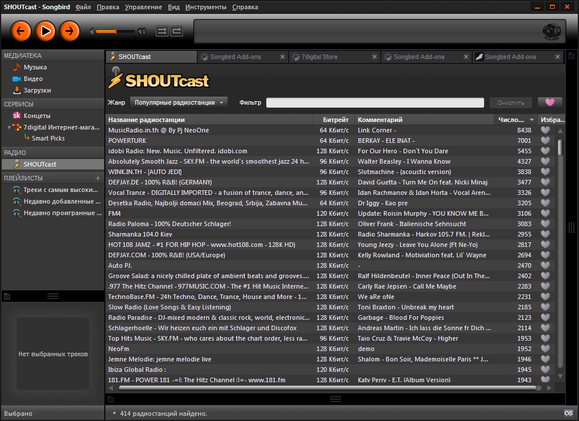
Task: Open the Справка menu
Action: (x=245, y=7)
